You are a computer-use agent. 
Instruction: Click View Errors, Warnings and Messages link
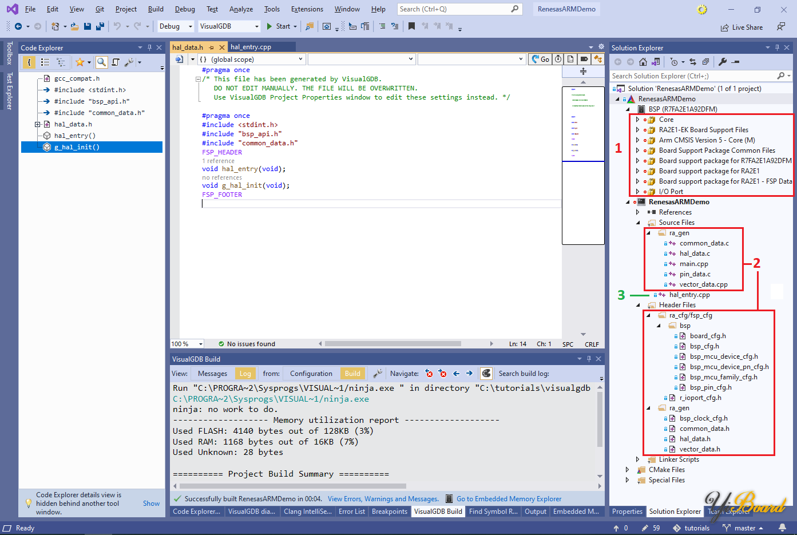point(383,499)
